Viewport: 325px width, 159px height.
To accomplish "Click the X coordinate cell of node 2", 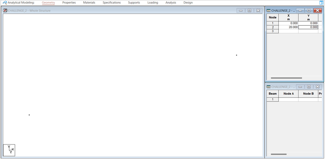I will point(288,27).
